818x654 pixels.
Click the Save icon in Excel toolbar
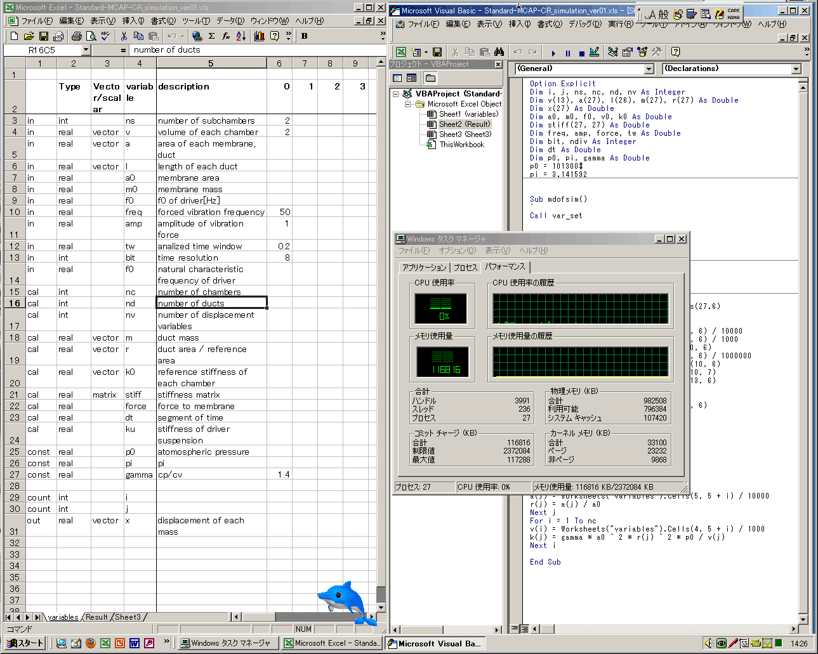click(44, 36)
